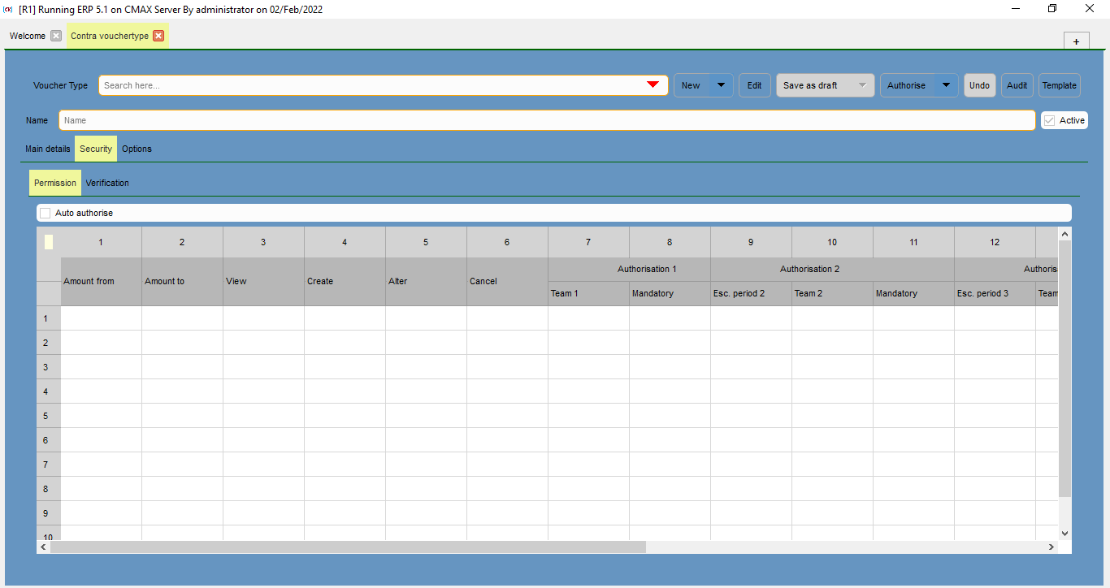
Task: Expand the New button dropdown arrow
Action: (721, 85)
